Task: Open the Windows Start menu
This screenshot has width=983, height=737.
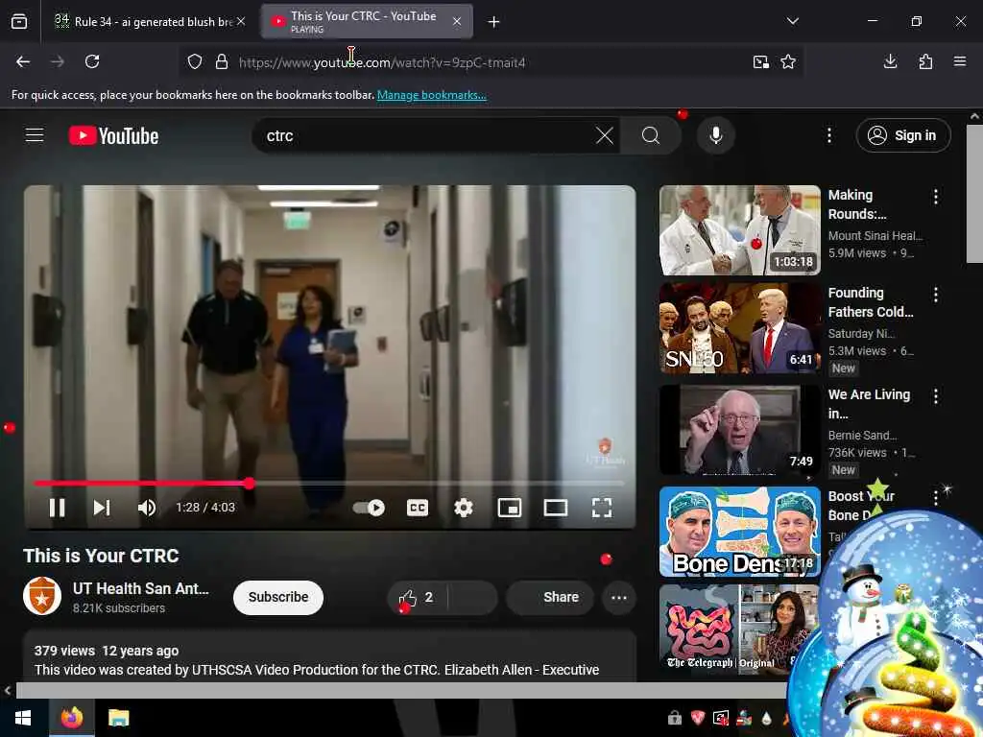Action: 23,718
